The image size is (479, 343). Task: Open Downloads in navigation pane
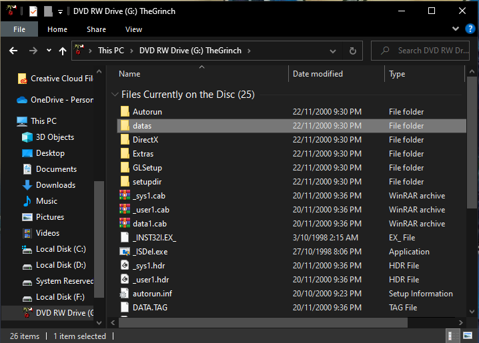click(x=49, y=185)
